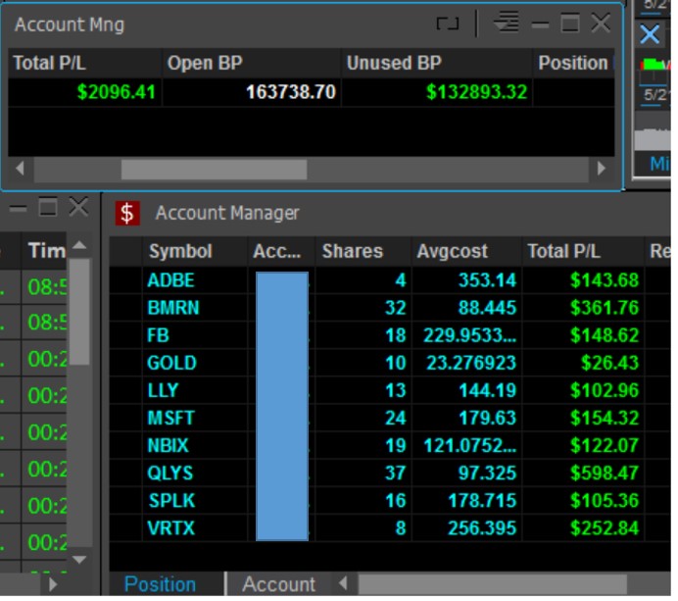Select the MSFT symbol in positions list
Viewport: 678px width, 601px height.
click(x=171, y=418)
